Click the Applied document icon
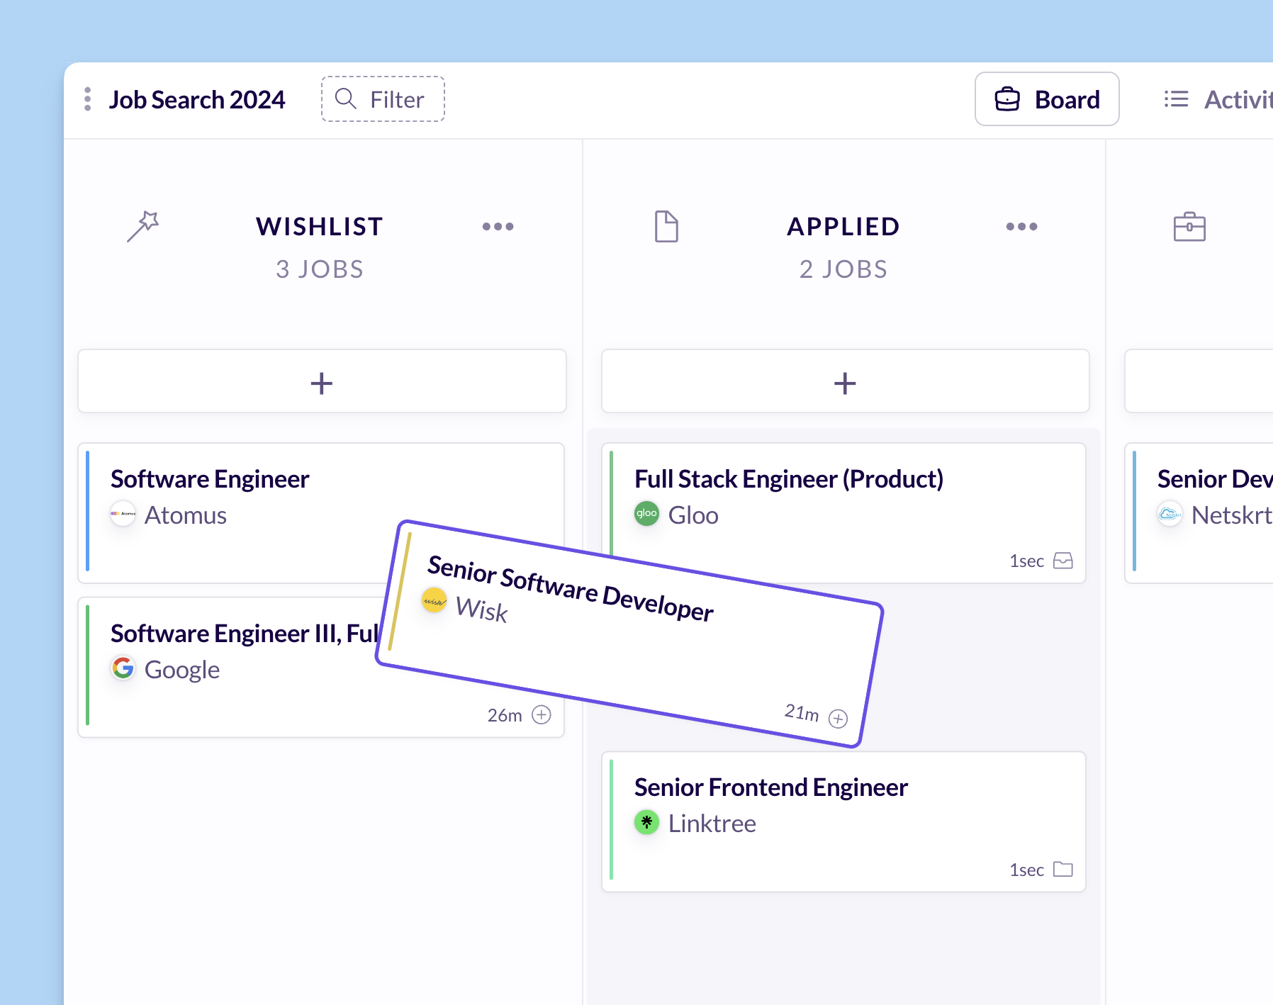Viewport: 1273px width, 1005px height. tap(666, 227)
